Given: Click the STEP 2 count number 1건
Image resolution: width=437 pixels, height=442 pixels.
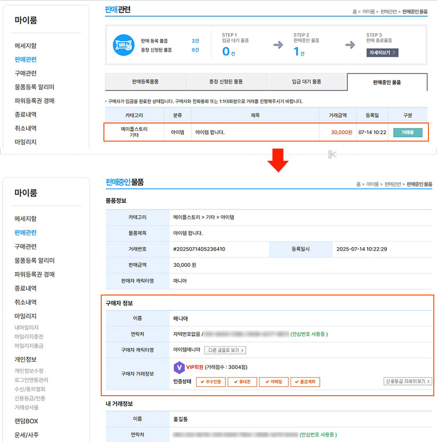Looking at the screenshot, I should [x=298, y=52].
